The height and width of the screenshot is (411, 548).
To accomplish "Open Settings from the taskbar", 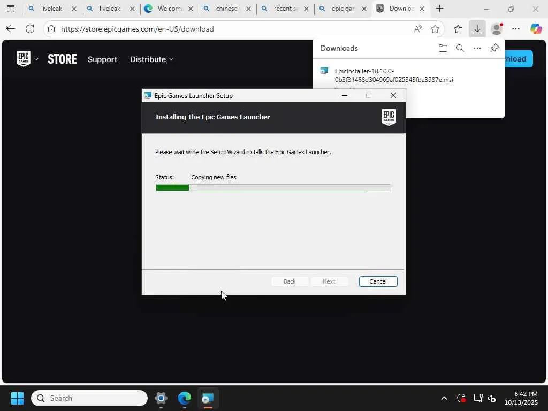I will [x=161, y=398].
